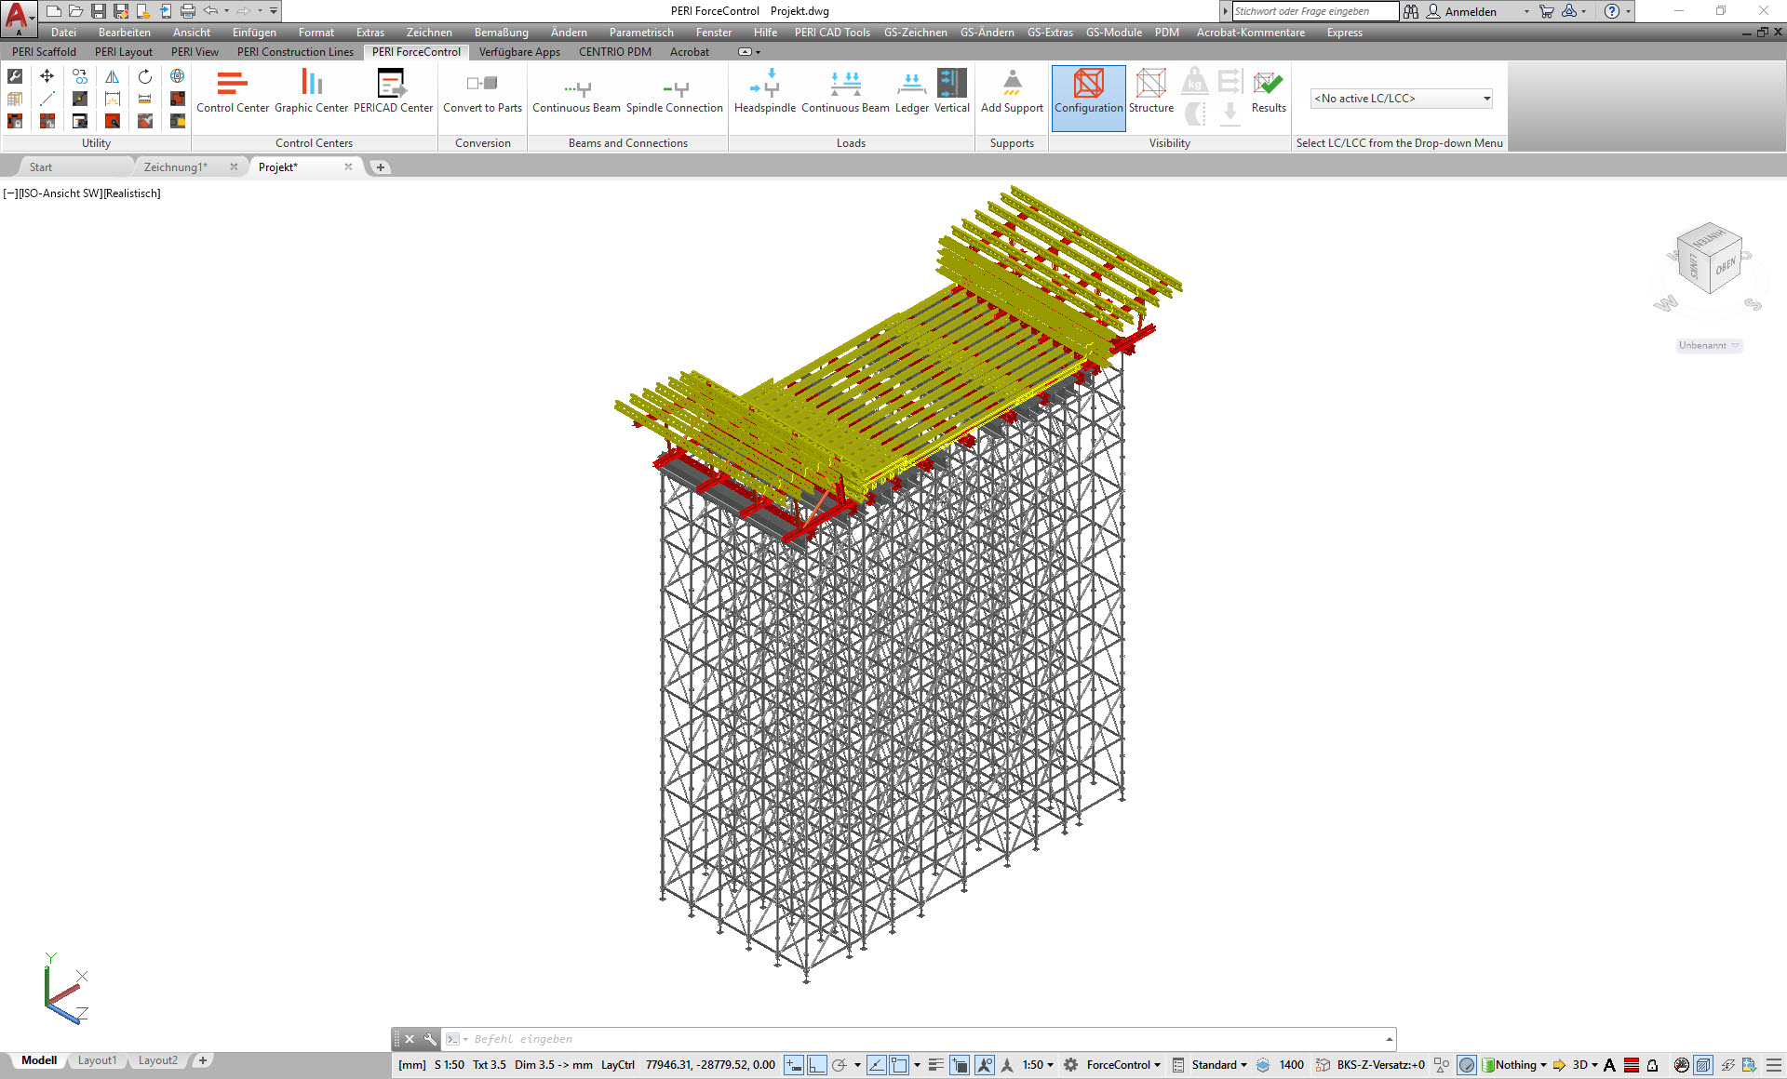Open the Add Support tool
The height and width of the screenshot is (1079, 1787).
point(1011,93)
